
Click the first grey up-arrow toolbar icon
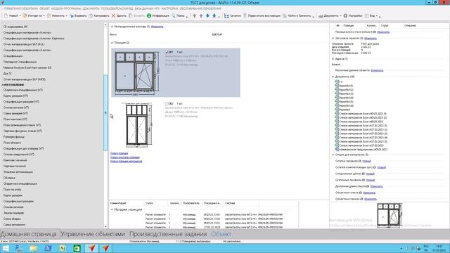pyautogui.click(x=194, y=15)
